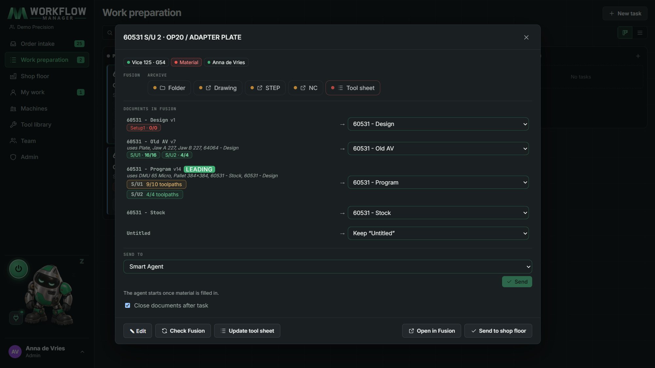
Task: Open the archived Drawing link
Action: click(x=218, y=88)
